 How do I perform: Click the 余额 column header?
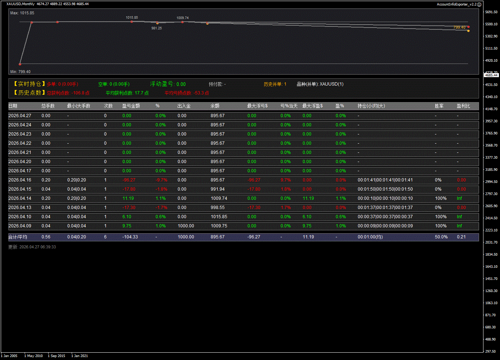[x=215, y=106]
